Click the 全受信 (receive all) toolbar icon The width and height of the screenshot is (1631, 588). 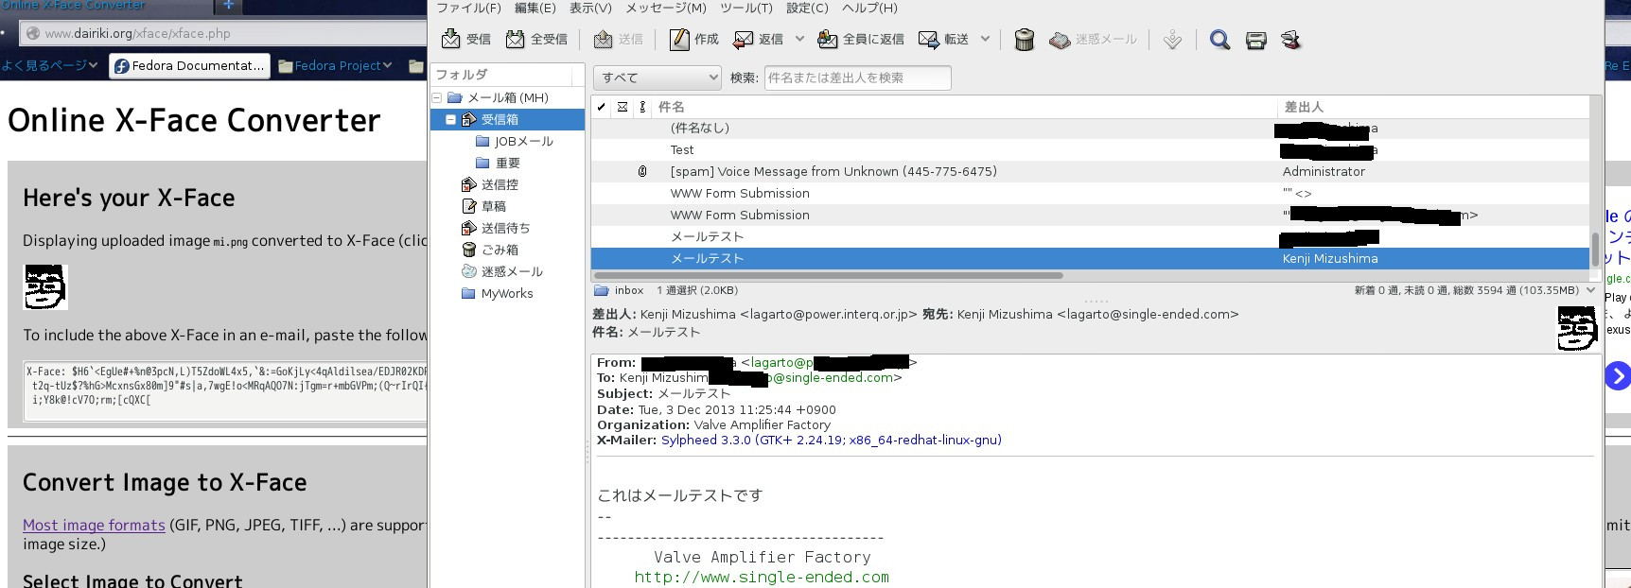[515, 39]
